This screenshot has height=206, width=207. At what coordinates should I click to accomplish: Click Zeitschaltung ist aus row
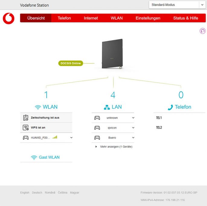(46, 118)
